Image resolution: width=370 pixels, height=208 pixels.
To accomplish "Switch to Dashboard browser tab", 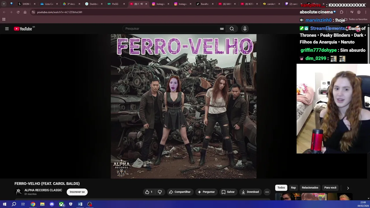I will [93, 4].
